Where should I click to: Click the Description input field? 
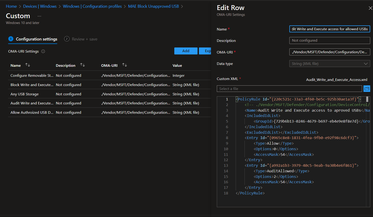[x=329, y=40]
